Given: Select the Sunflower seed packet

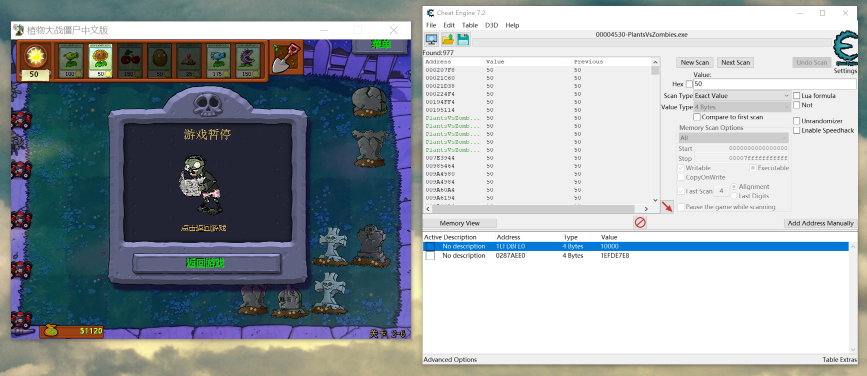Looking at the screenshot, I should (x=100, y=60).
